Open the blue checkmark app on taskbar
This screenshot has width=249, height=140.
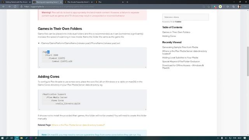click(x=26, y=138)
